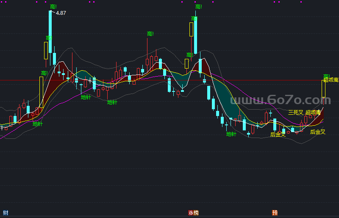Click the 超乖离 label beside 三死叉
Viewport: 339px width, 218px height.
(x=313, y=112)
